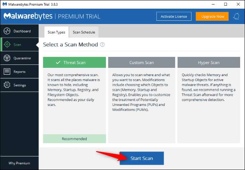Click the help question mark icon
The image size is (245, 170).
click(103, 44)
